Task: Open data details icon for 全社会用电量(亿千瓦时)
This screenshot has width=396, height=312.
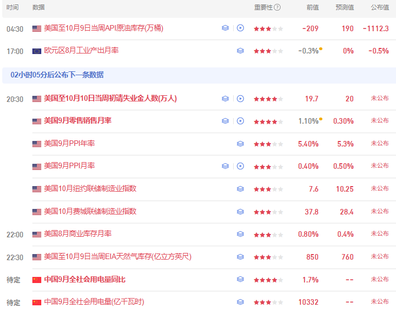Action: (240, 302)
